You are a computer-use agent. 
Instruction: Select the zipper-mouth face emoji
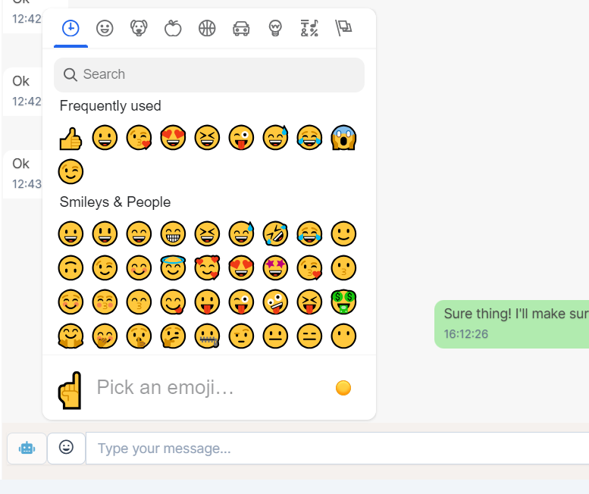207,336
